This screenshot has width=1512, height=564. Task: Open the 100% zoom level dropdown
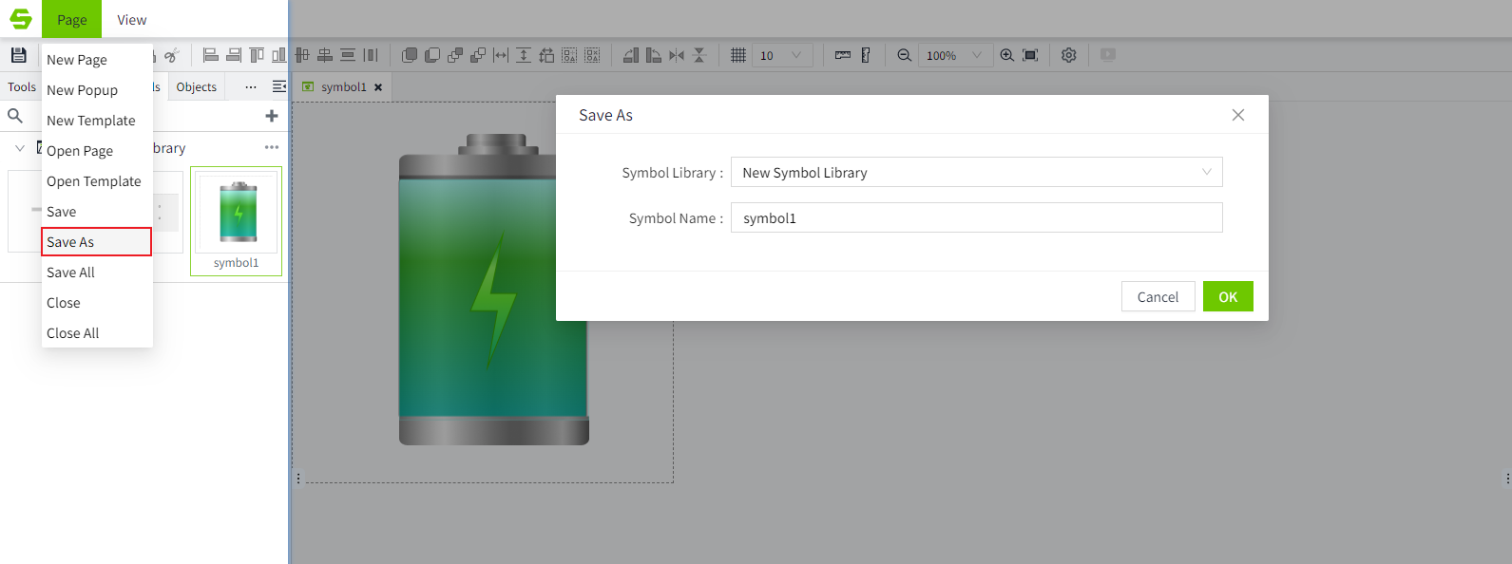pyautogui.click(x=955, y=55)
